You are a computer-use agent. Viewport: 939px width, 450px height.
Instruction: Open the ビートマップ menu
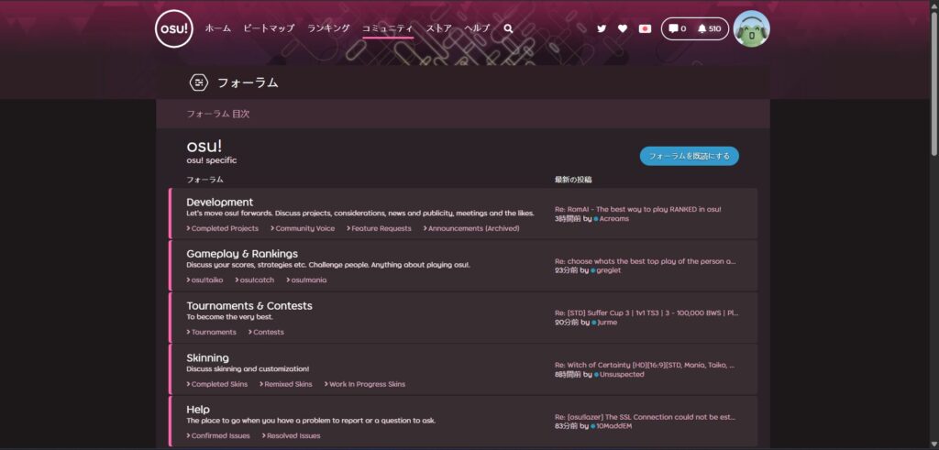[269, 28]
